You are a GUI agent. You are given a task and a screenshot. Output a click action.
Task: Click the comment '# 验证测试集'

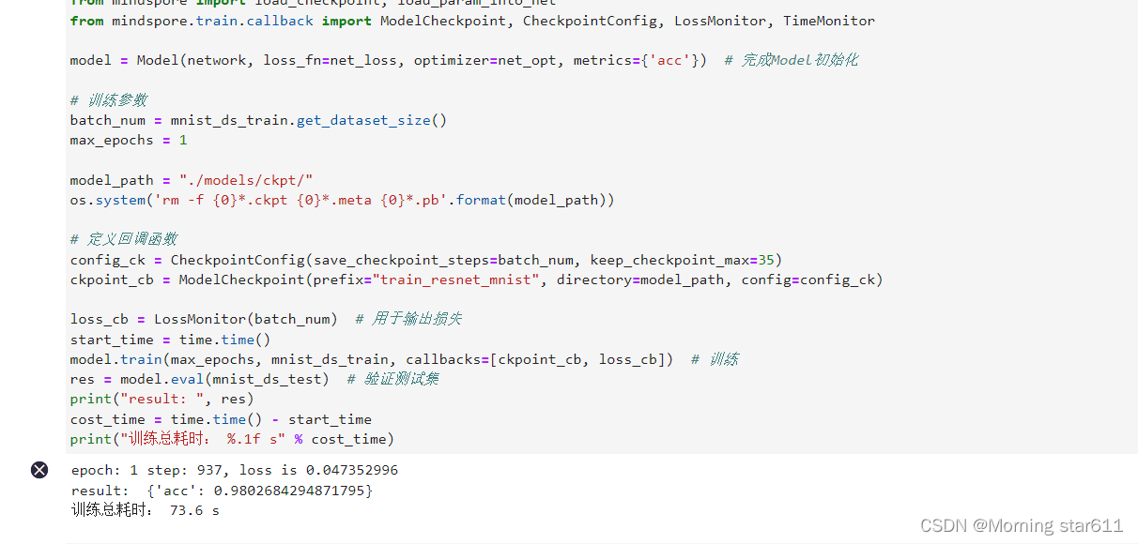392,379
